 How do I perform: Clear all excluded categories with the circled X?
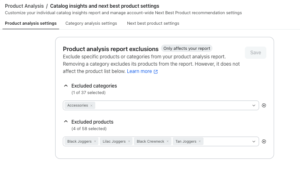[264, 105]
